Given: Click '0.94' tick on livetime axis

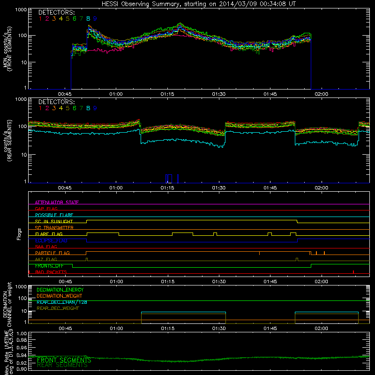Looking at the screenshot, I should pyautogui.click(x=22, y=355).
